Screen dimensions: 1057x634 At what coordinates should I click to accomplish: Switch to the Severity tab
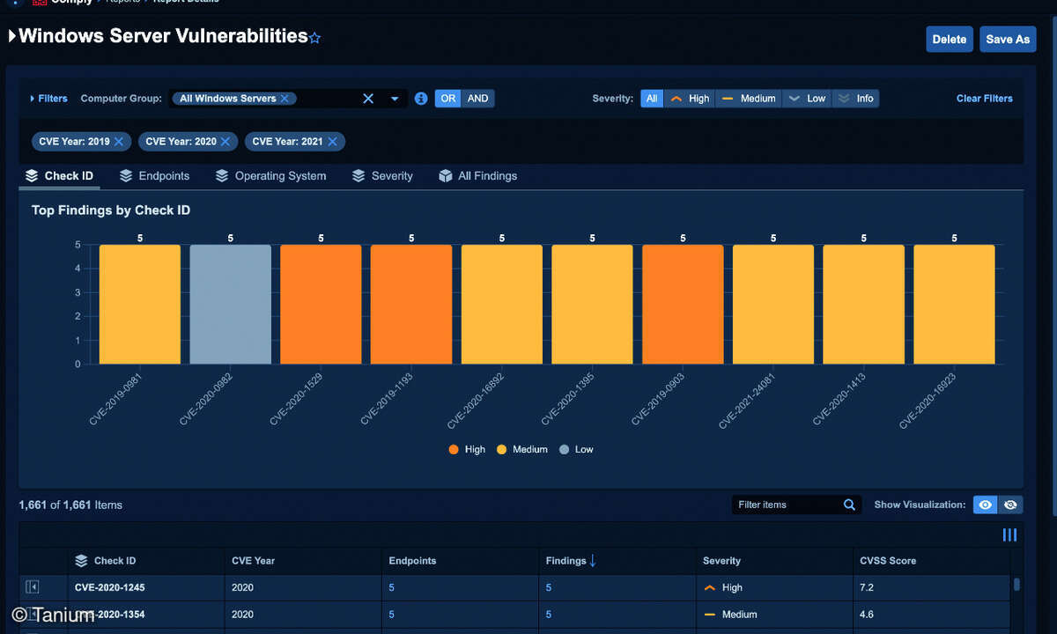382,176
